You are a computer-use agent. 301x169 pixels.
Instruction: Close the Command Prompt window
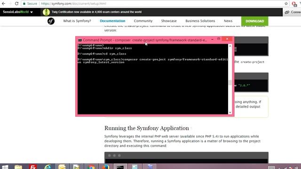(227, 39)
